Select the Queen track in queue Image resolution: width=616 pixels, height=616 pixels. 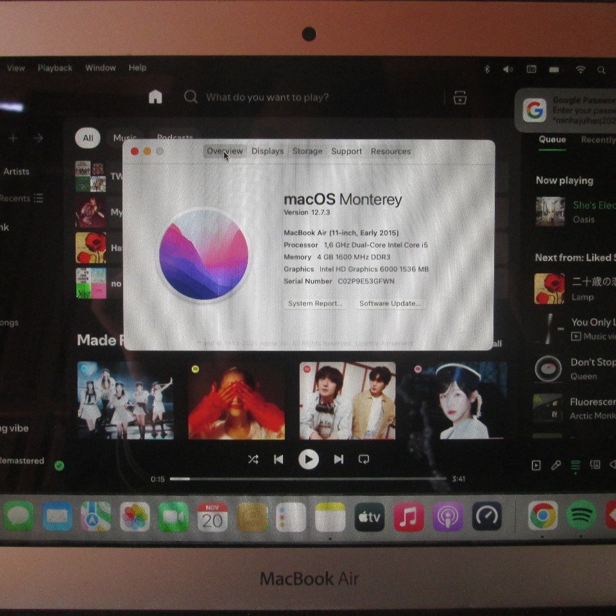pyautogui.click(x=575, y=368)
